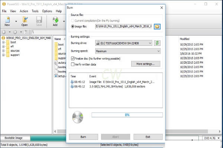Open the Help menu
Viewport: 223px width, 148px height.
(x=59, y=11)
